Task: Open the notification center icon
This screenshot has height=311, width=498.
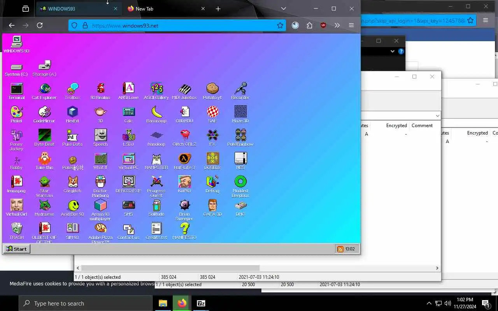Action: (486, 303)
